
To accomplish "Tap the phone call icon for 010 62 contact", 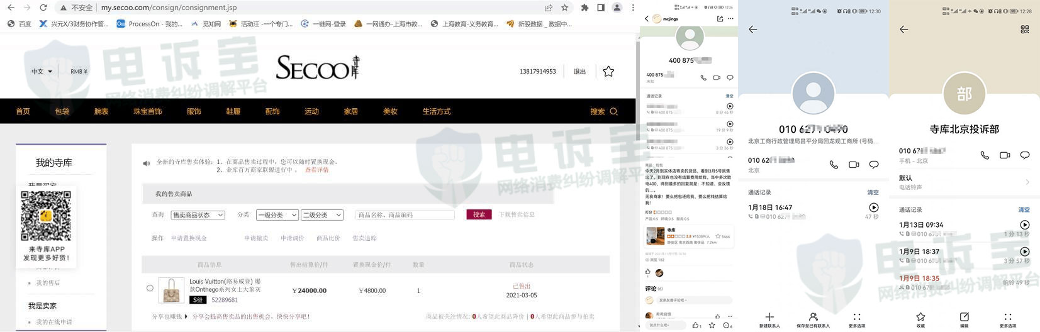I will click(x=834, y=165).
